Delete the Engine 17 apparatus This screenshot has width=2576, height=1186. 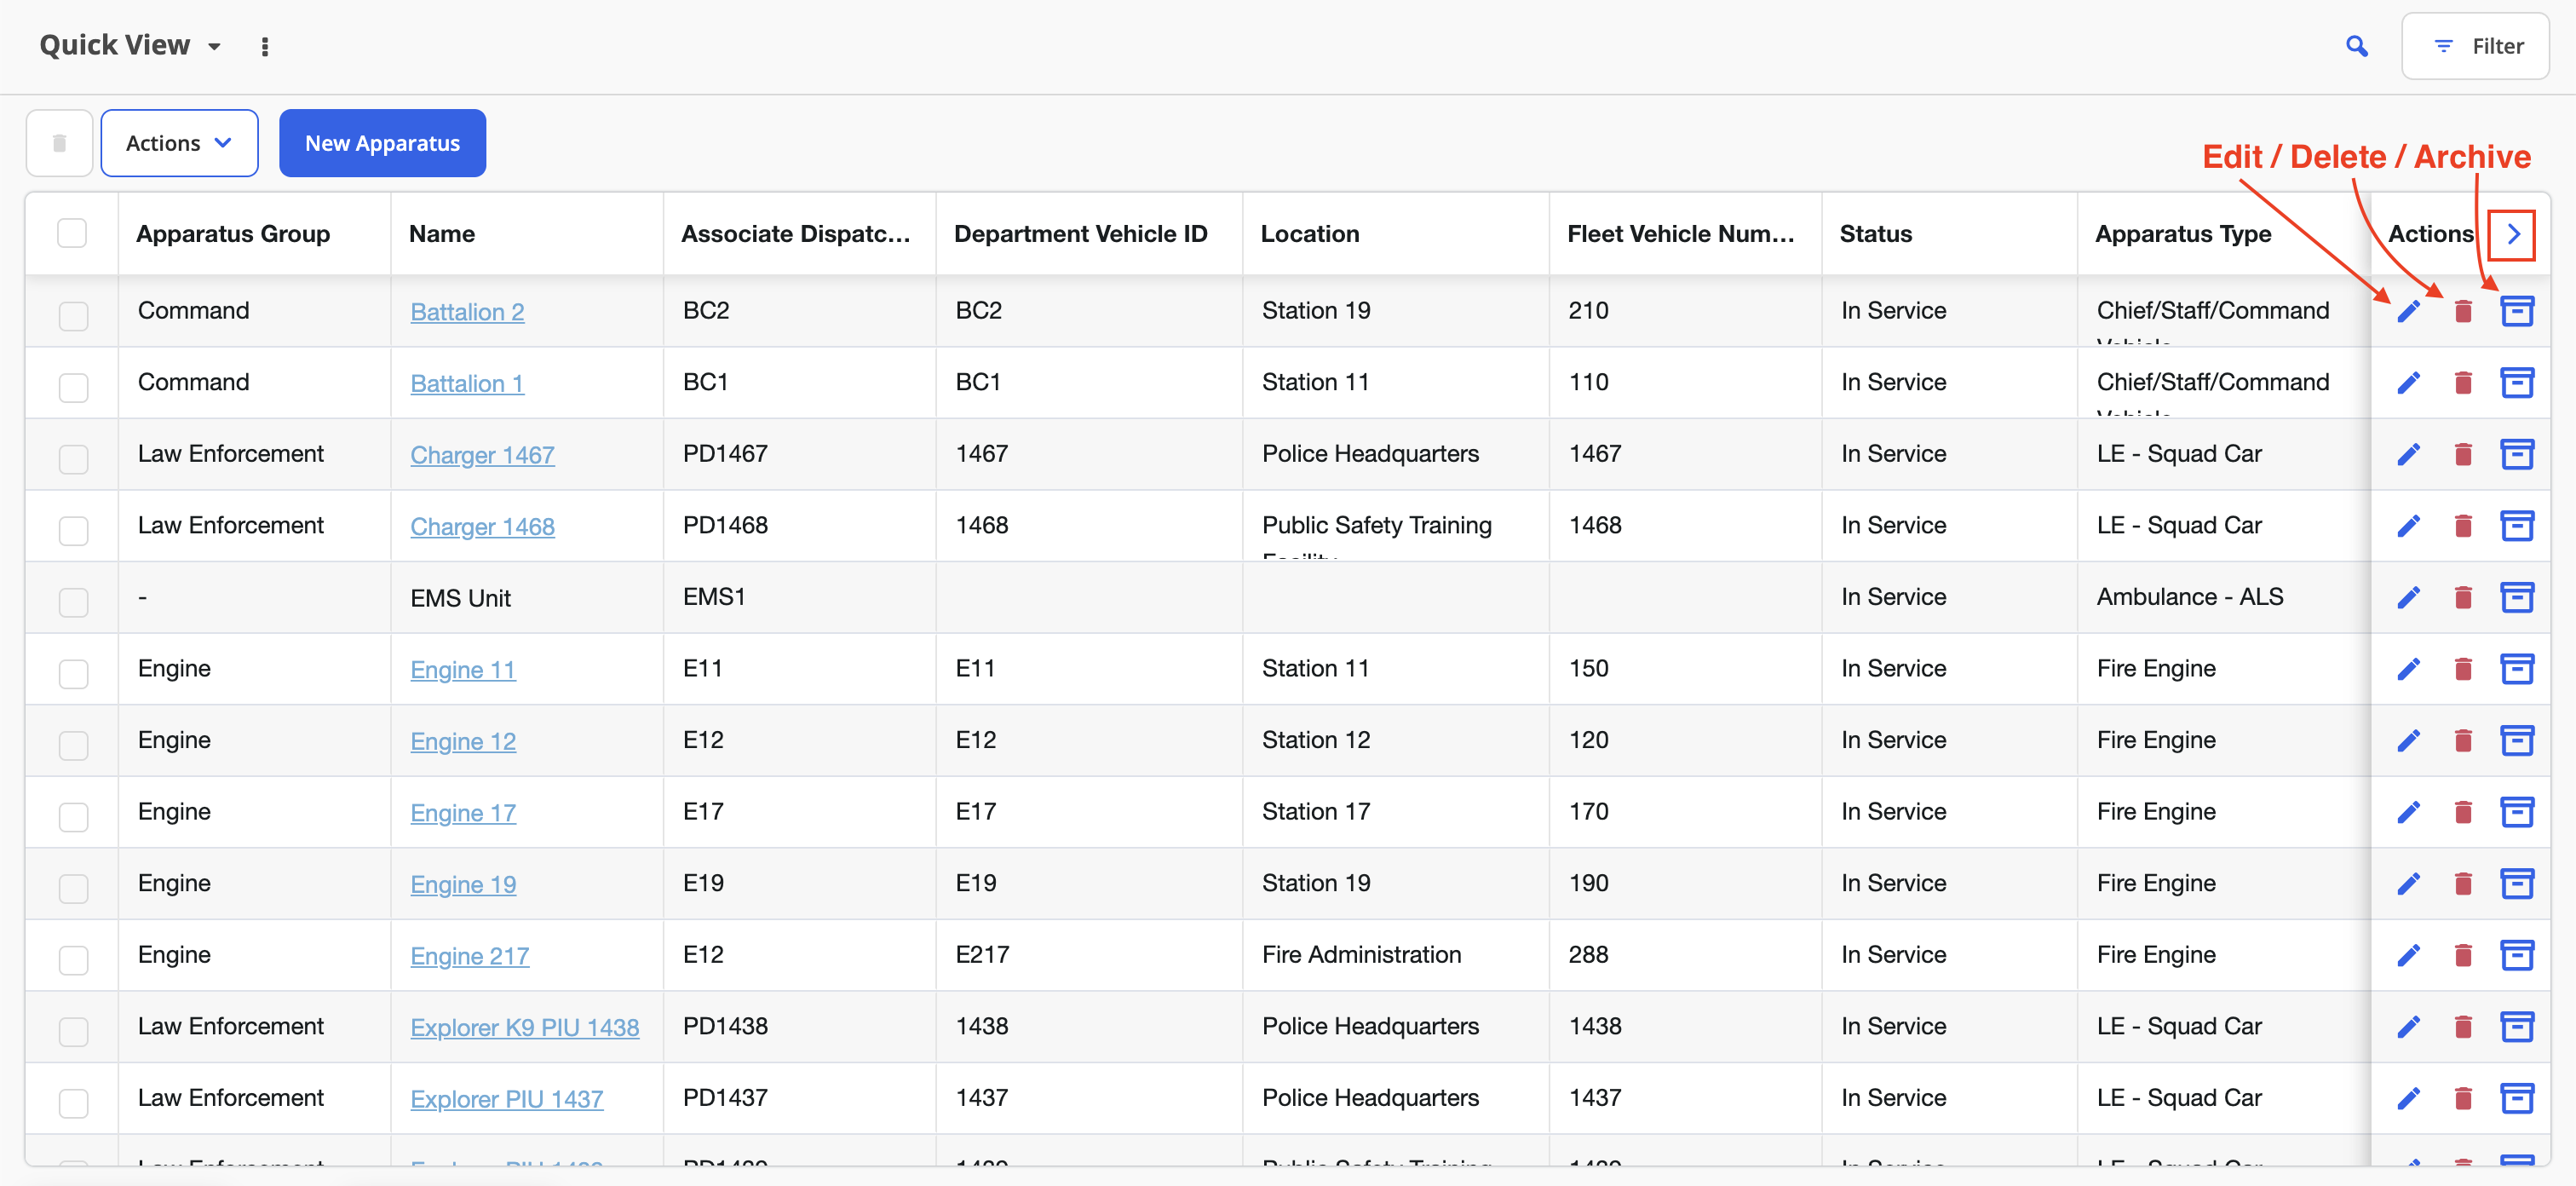point(2463,812)
